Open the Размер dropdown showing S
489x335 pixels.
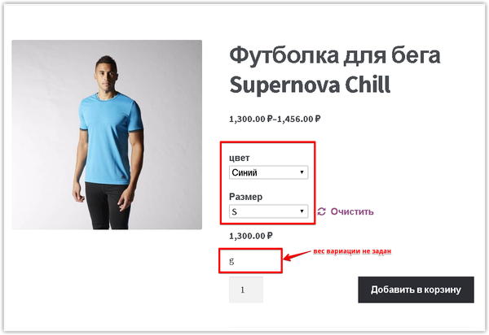click(x=268, y=211)
